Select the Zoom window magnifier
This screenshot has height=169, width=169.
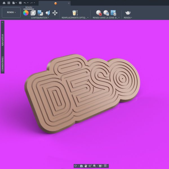94,166
